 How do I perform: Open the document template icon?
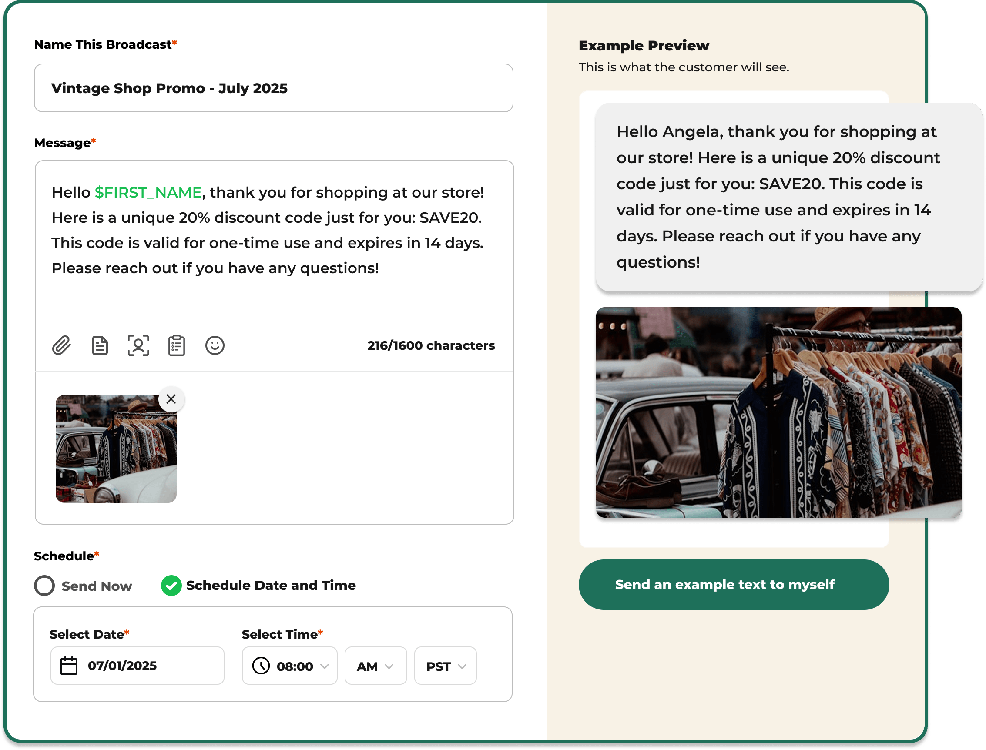pos(100,345)
